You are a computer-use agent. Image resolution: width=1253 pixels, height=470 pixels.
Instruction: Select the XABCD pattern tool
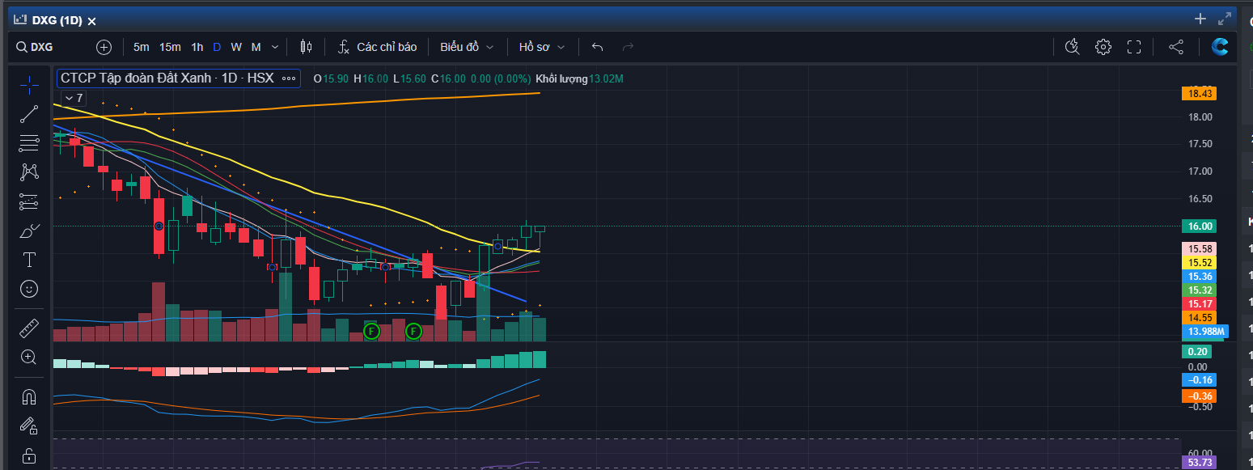tap(30, 171)
